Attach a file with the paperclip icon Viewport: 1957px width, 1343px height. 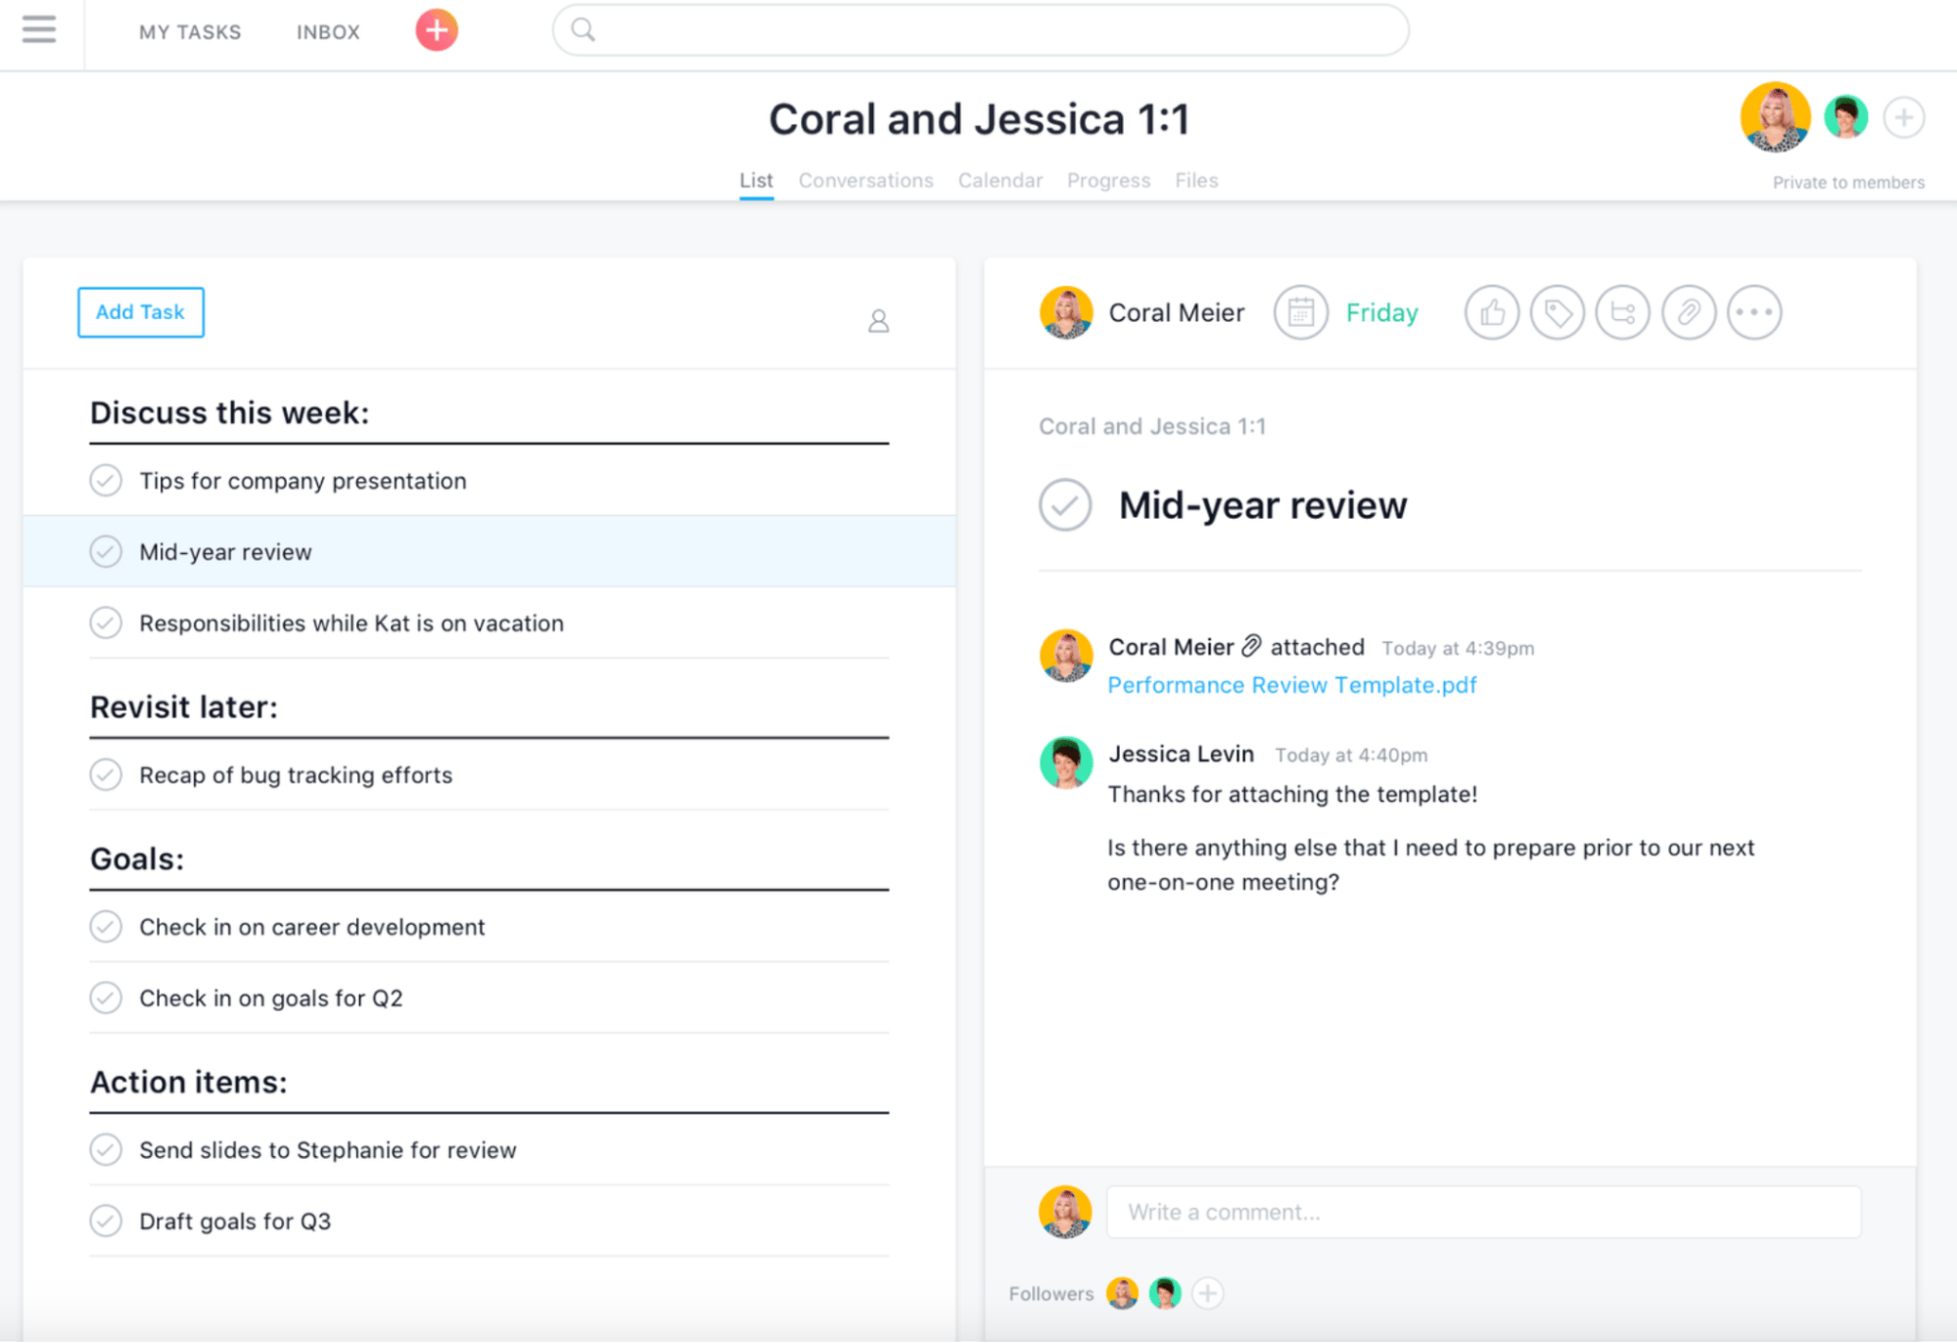1688,312
